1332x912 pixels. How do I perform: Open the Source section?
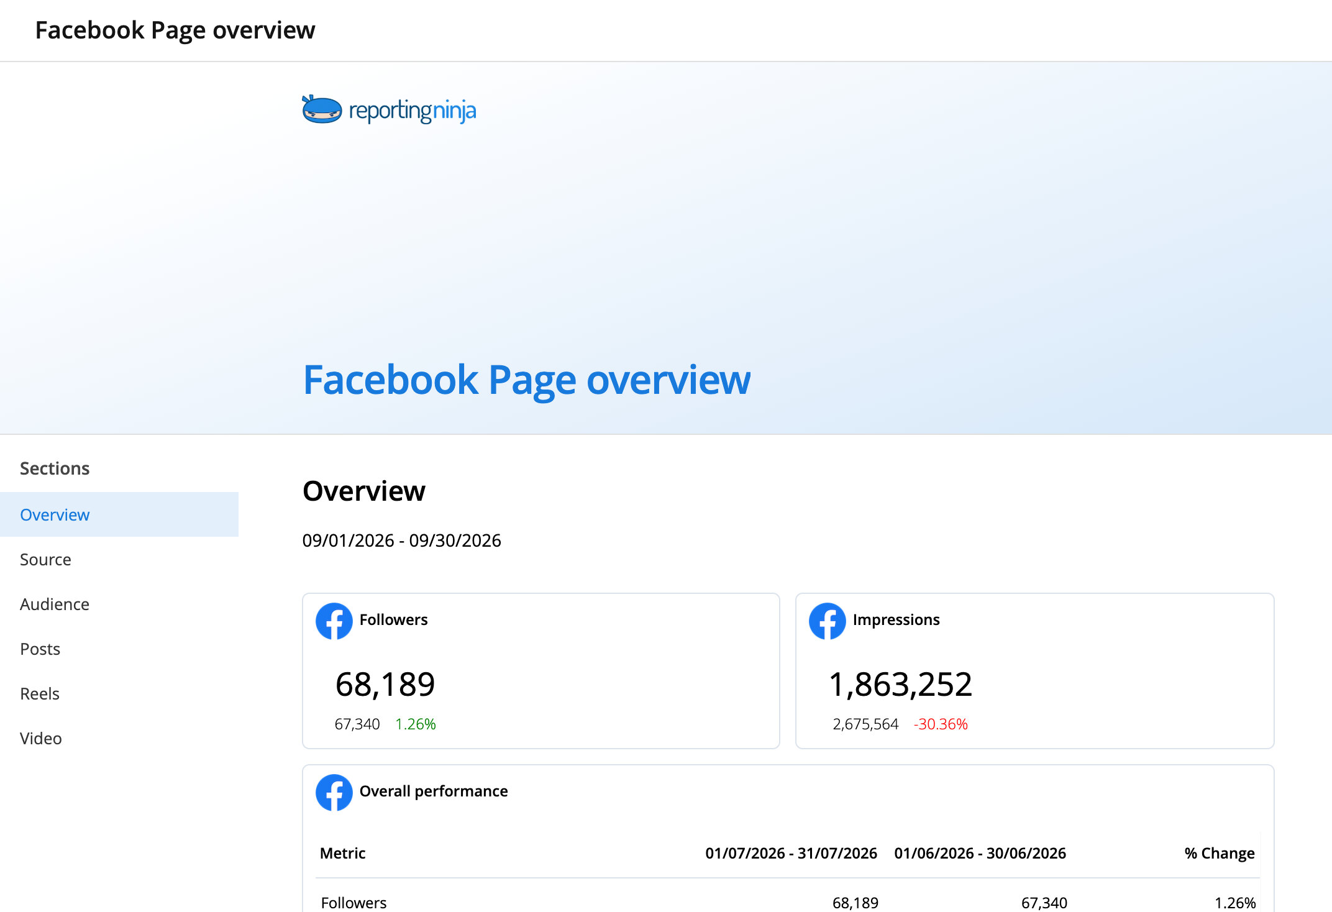pos(119,559)
